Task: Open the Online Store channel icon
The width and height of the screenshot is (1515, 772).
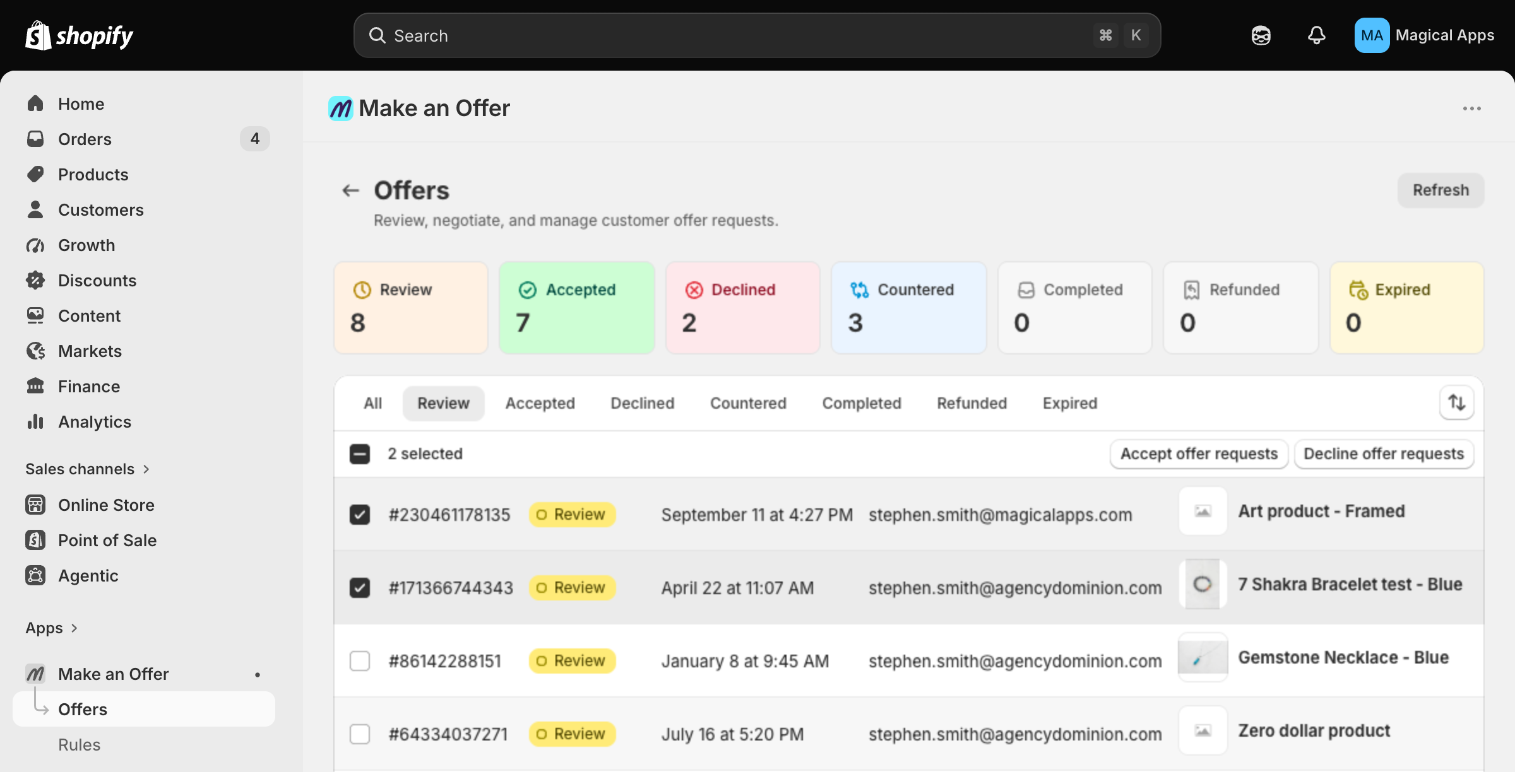Action: (x=35, y=505)
